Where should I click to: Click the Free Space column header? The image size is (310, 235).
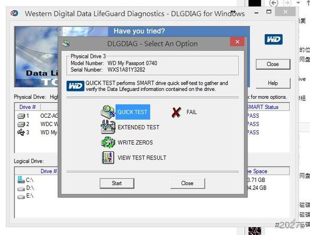coord(257,171)
